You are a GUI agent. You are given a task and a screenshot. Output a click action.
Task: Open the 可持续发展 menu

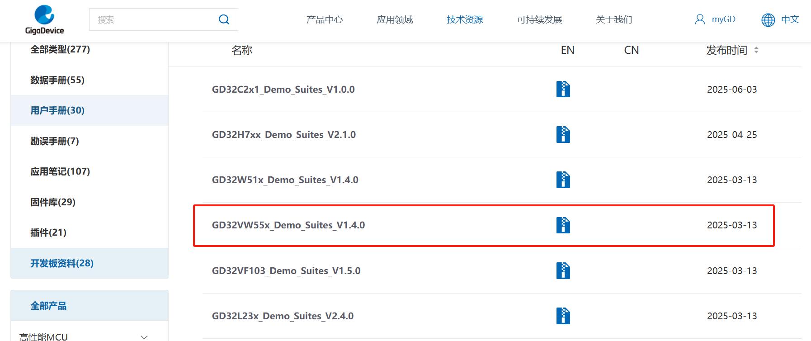tap(539, 19)
